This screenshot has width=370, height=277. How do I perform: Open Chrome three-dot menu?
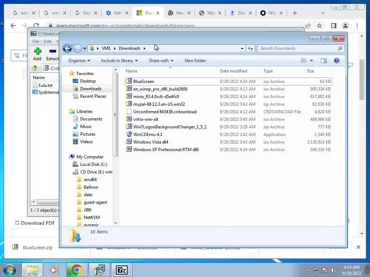[357, 26]
